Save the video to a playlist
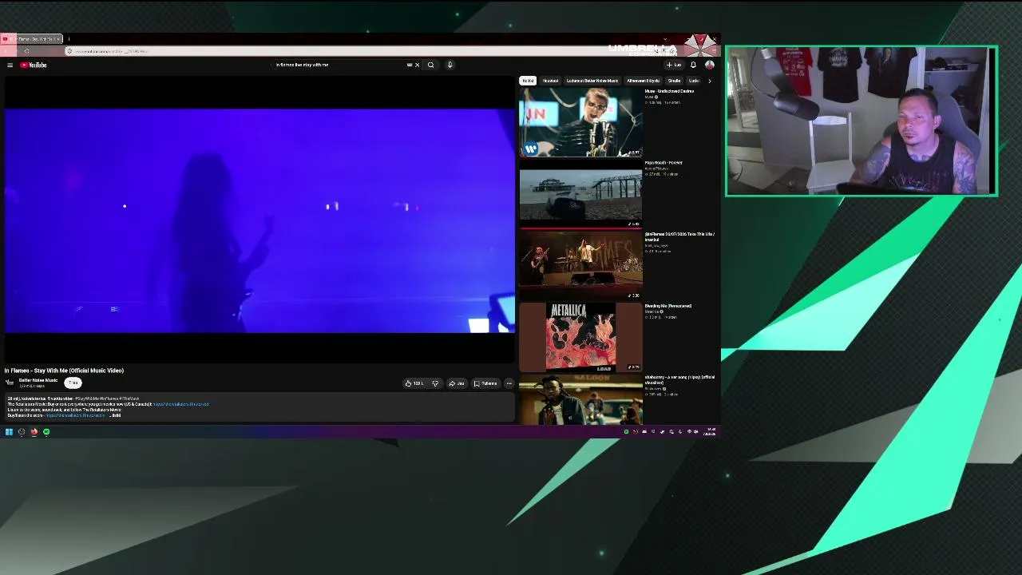 pyautogui.click(x=485, y=383)
